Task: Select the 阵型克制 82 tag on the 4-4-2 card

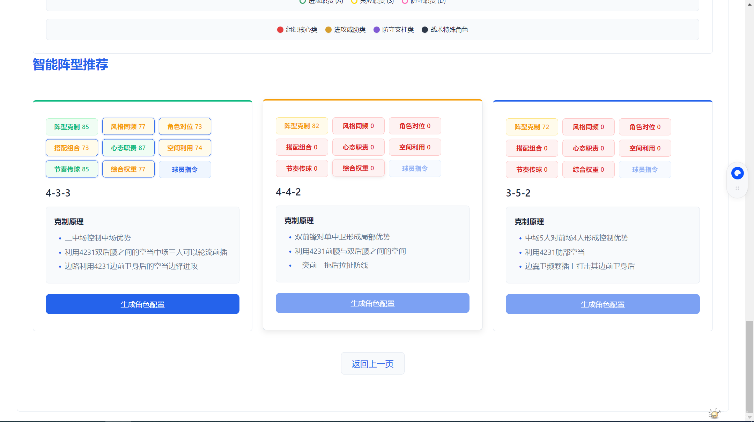Action: 302,126
